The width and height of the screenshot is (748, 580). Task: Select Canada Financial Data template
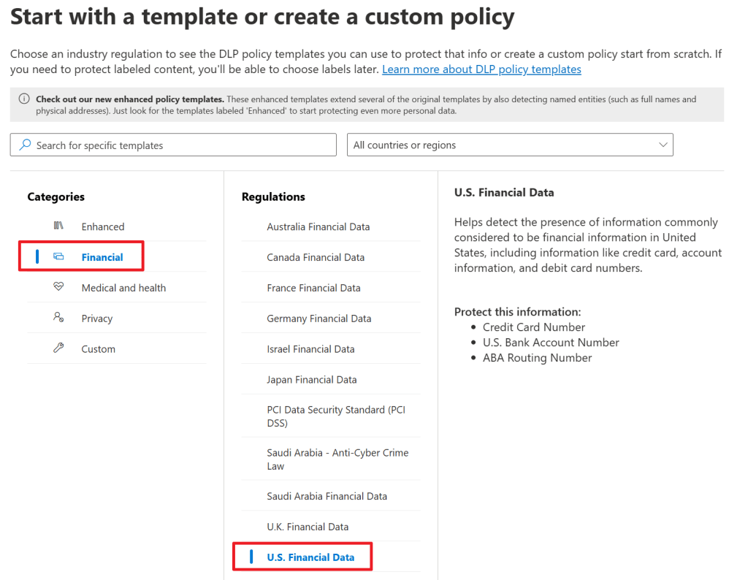(316, 257)
